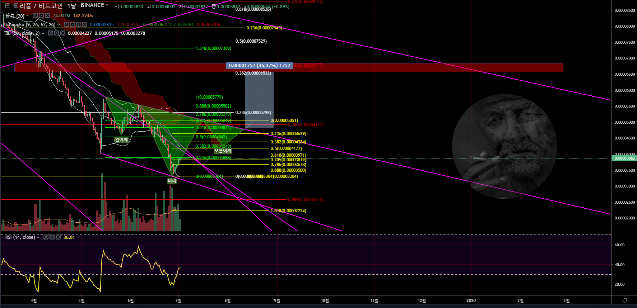The height and width of the screenshot is (308, 637).
Task: Select the RSI (14, close) indicator title
Action: click(20, 237)
